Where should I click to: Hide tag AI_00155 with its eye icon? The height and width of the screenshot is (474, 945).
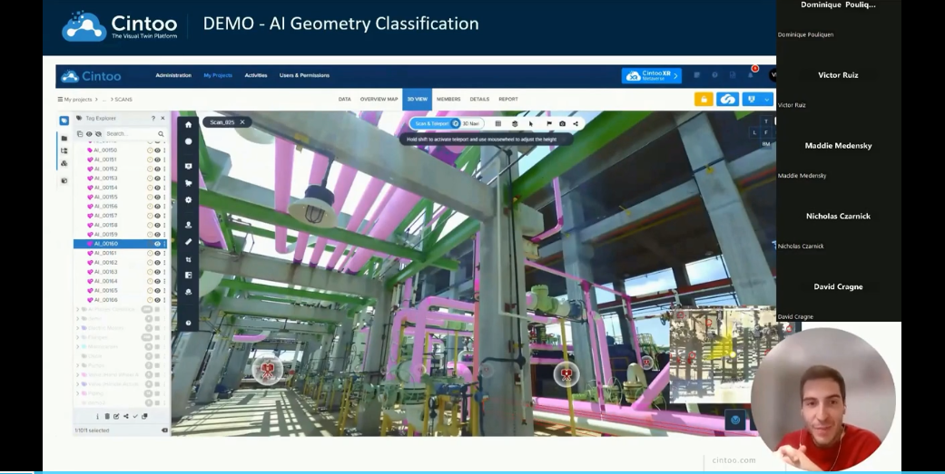(157, 197)
